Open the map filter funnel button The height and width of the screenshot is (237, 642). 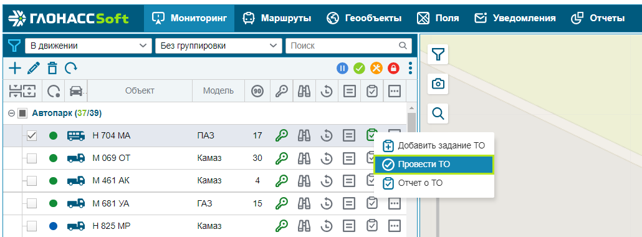tap(438, 54)
